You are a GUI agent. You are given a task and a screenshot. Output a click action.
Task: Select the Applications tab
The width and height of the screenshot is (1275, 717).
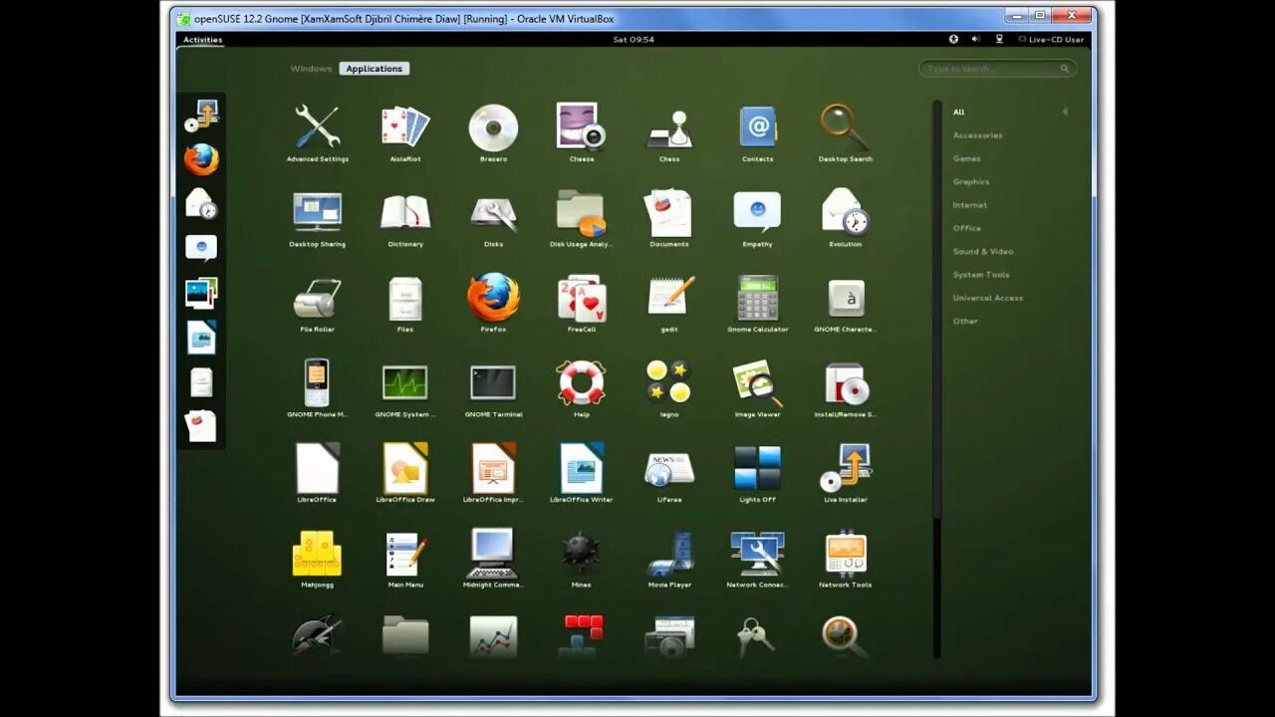click(x=375, y=69)
